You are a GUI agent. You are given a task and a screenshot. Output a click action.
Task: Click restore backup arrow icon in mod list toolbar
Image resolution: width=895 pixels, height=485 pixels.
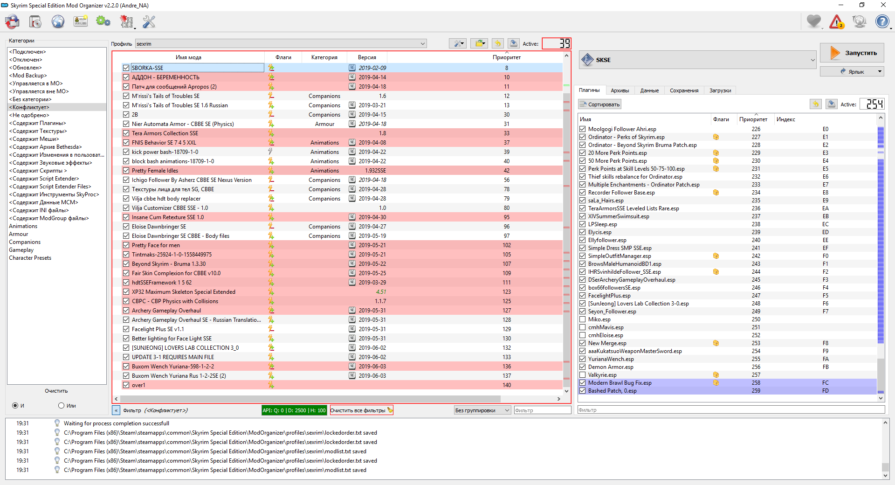click(497, 44)
